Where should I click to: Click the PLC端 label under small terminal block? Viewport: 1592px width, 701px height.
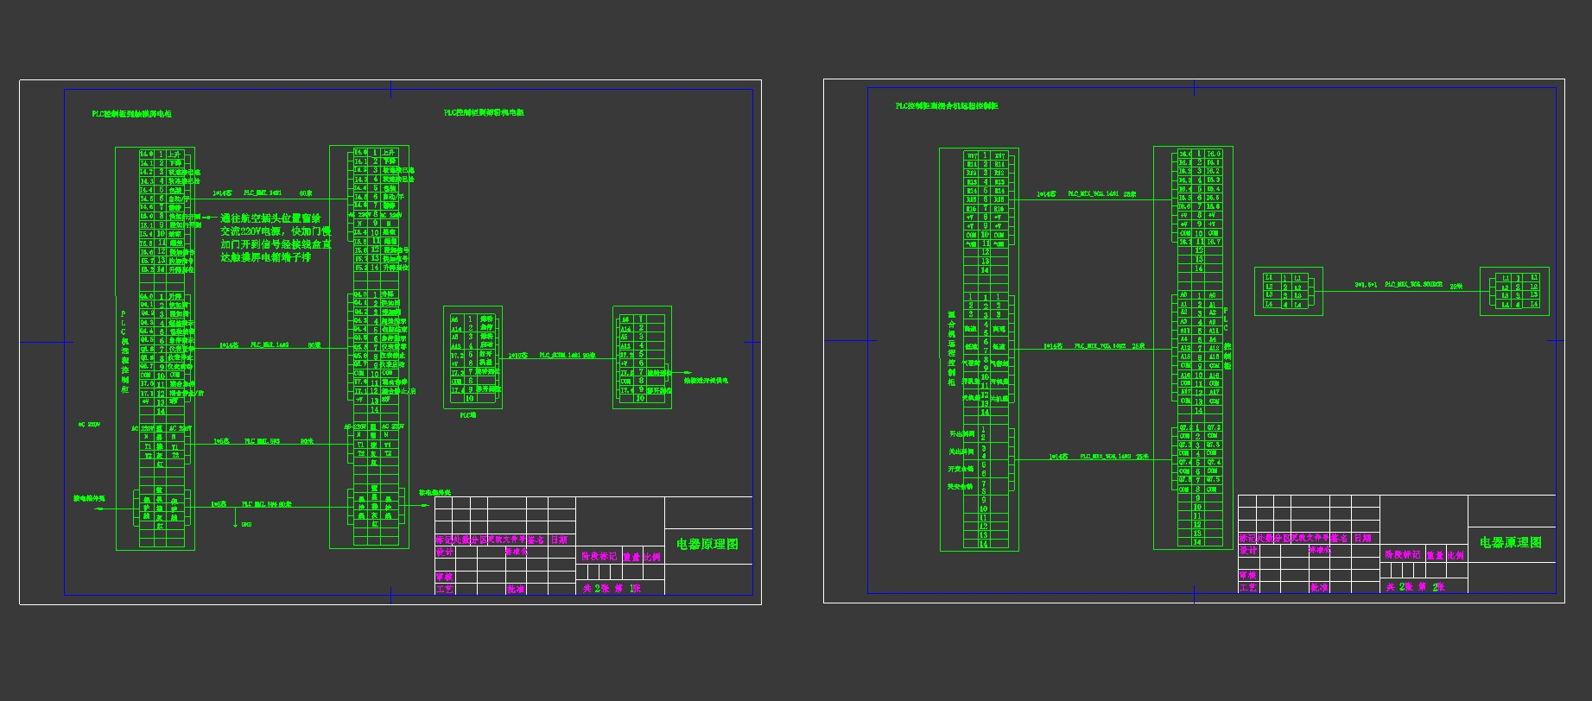pyautogui.click(x=467, y=415)
